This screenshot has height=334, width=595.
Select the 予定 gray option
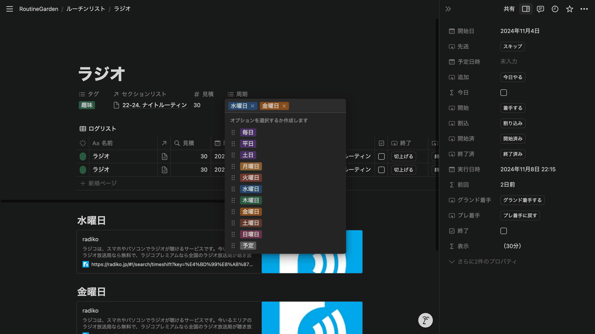tap(248, 246)
